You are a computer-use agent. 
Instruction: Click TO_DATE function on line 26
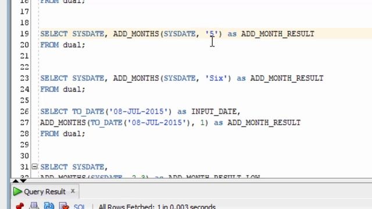click(x=88, y=111)
